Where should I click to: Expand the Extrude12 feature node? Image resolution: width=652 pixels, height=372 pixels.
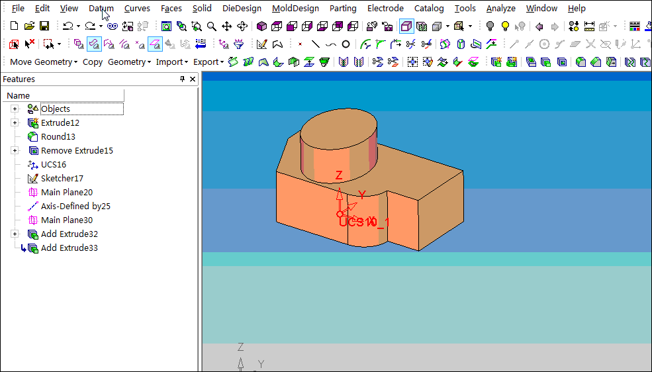[x=15, y=123]
